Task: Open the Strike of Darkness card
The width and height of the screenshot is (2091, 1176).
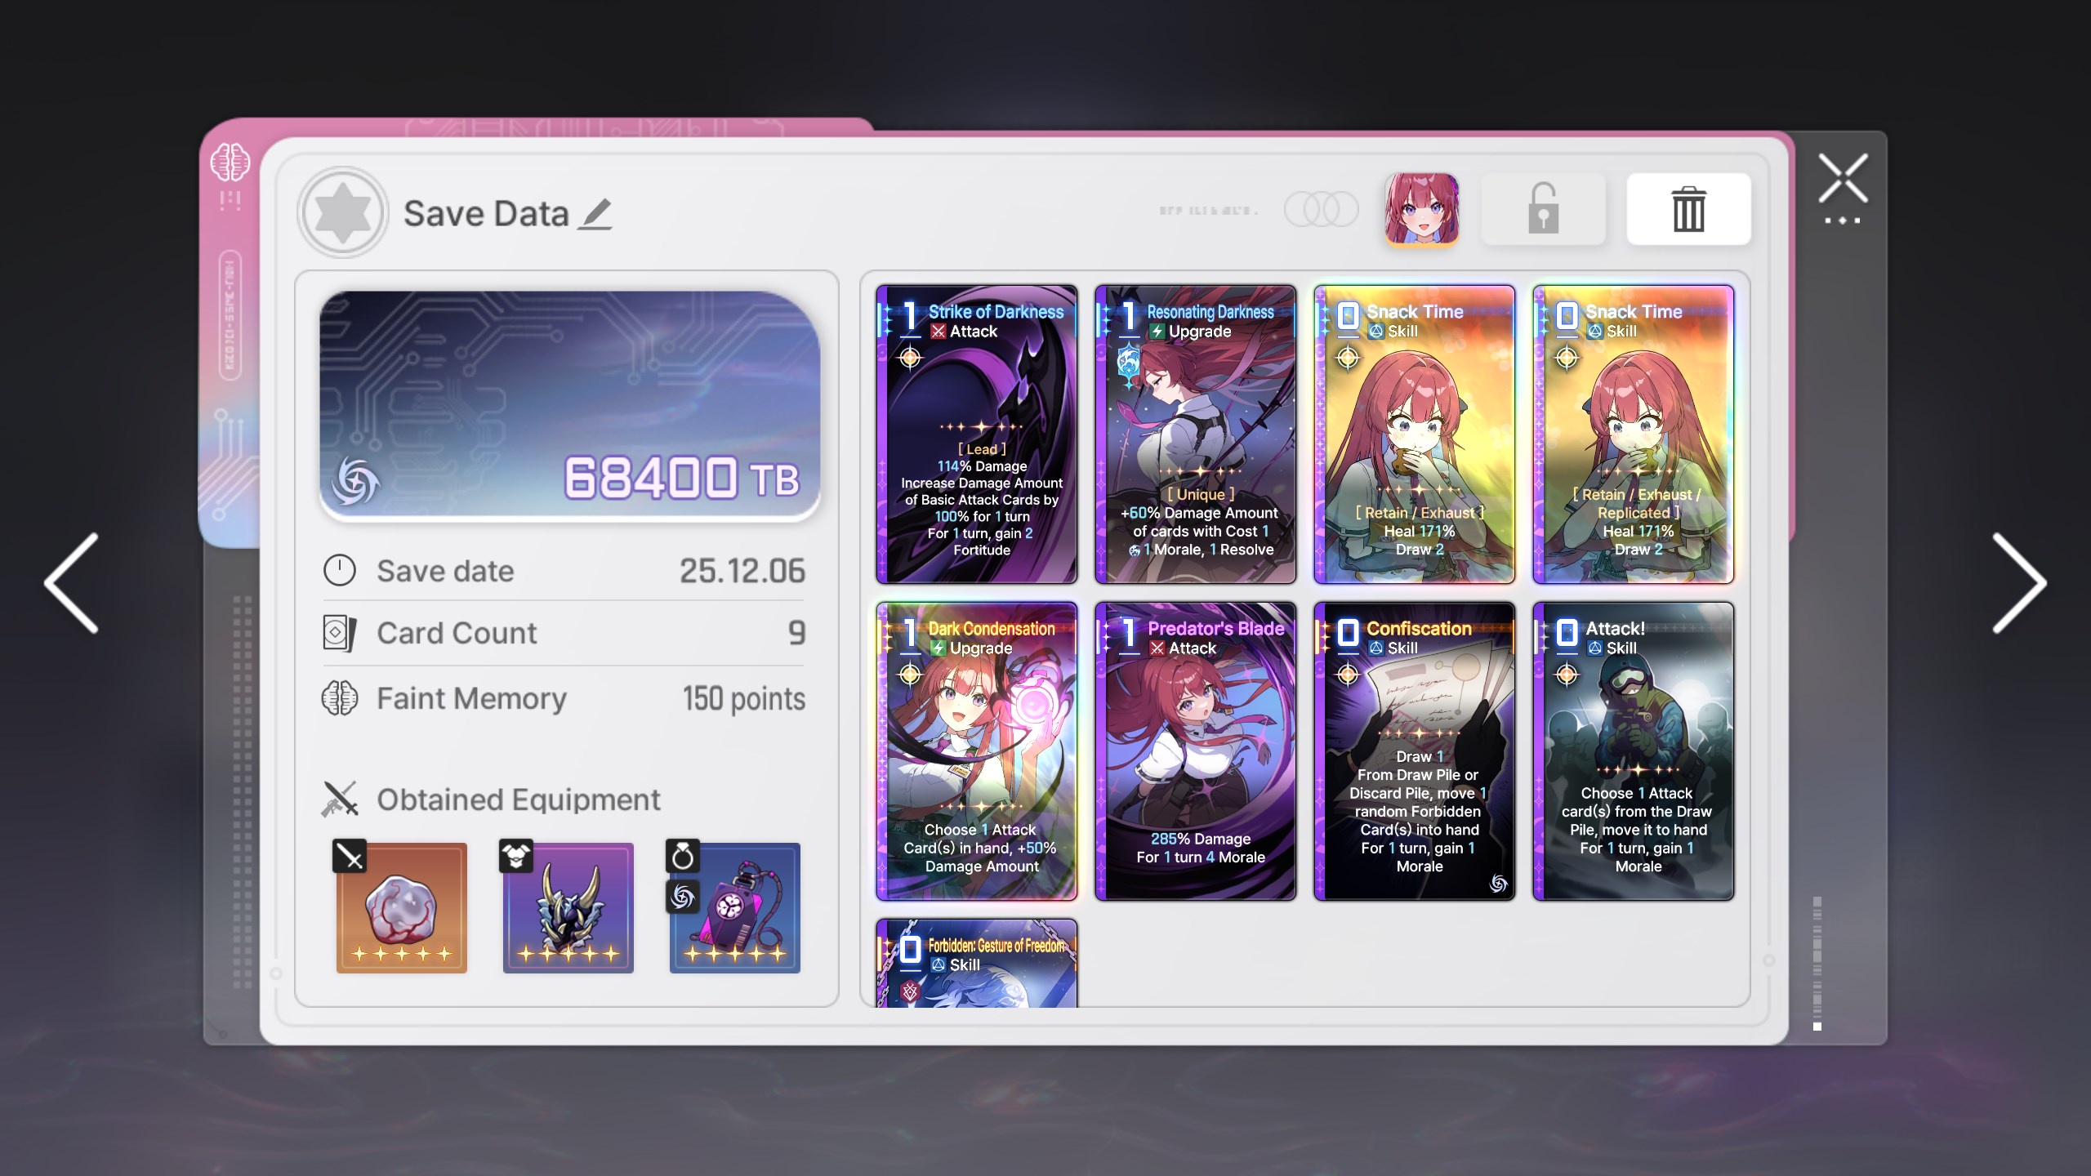Action: point(976,434)
